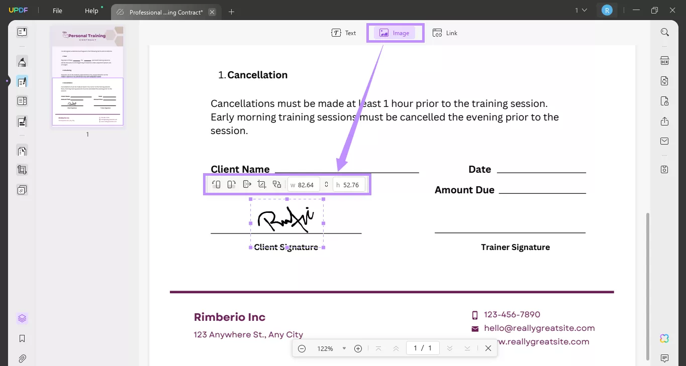Image resolution: width=686 pixels, height=366 pixels.
Task: Click the Rimberio Inc text
Action: coord(229,317)
